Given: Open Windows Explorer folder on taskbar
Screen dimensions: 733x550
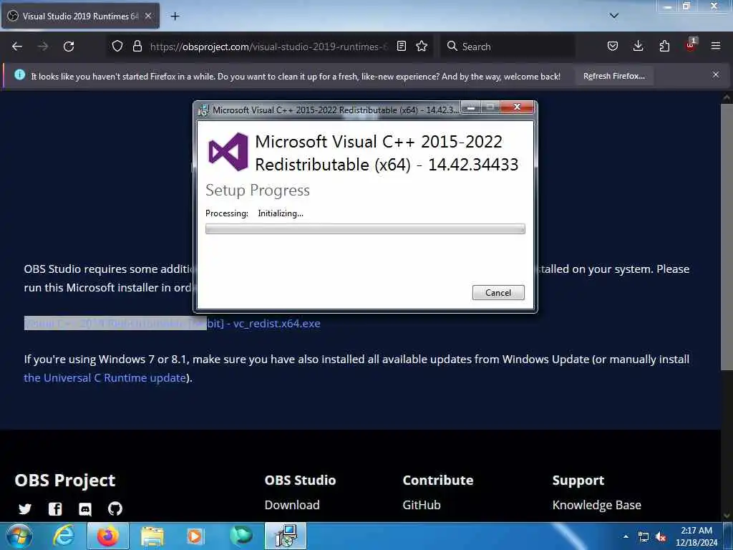Looking at the screenshot, I should (x=152, y=536).
